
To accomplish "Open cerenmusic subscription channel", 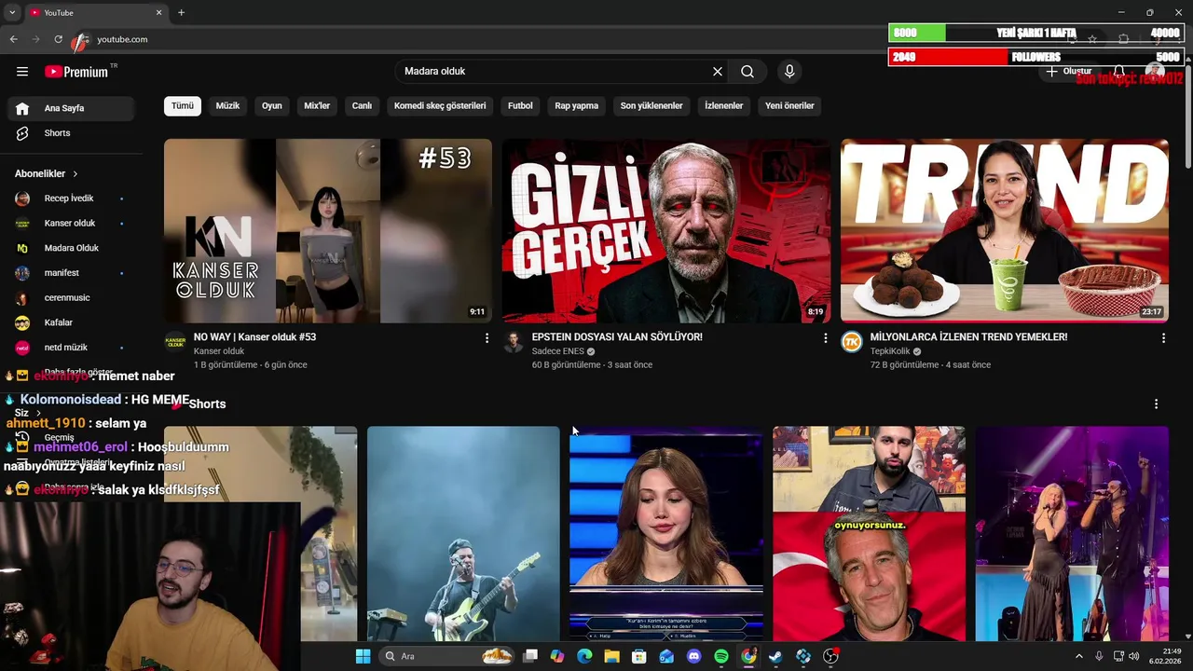I will point(71,297).
